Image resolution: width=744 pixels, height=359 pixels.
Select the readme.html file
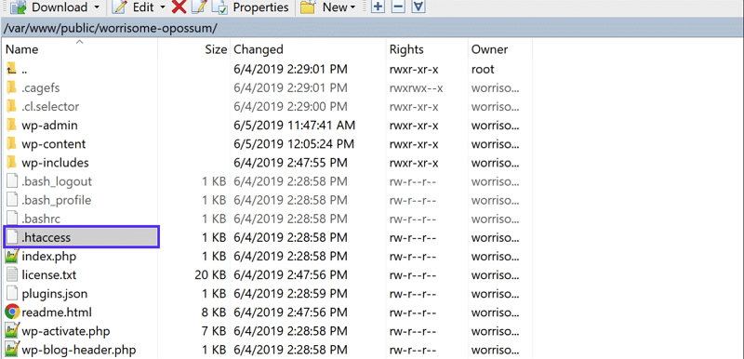pos(57,312)
